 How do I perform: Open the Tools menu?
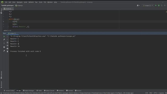pyautogui.click(x=41, y=2)
